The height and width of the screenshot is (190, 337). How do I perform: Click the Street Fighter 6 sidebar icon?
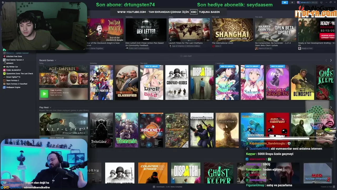click(4, 77)
